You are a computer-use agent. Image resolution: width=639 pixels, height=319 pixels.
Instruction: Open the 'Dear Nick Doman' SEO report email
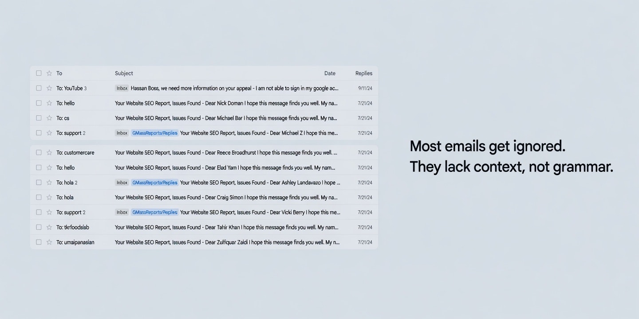[226, 103]
